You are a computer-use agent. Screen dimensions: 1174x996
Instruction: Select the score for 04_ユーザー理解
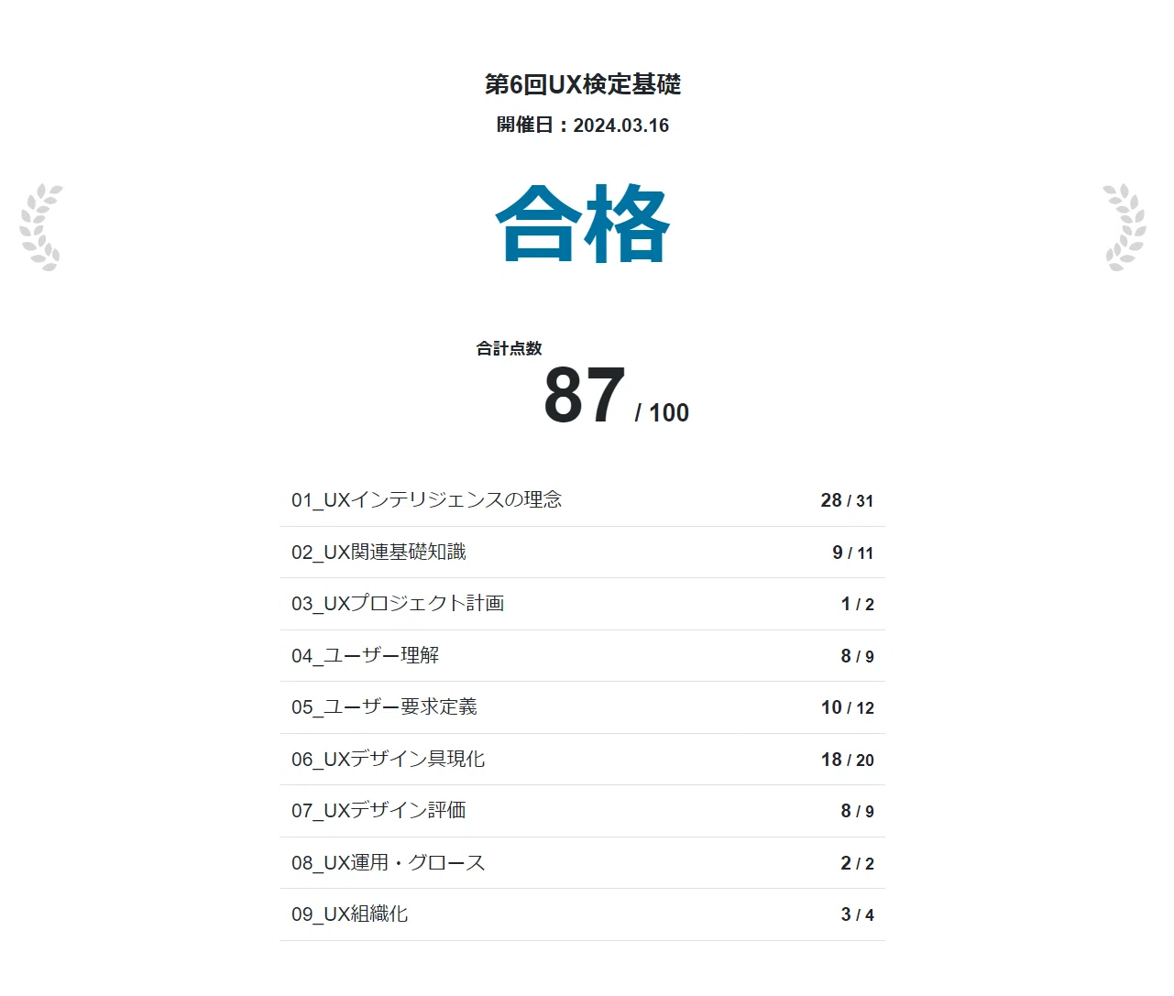(x=857, y=656)
